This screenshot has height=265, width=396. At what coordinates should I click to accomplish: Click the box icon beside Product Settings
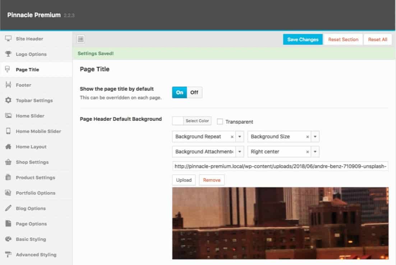point(8,177)
